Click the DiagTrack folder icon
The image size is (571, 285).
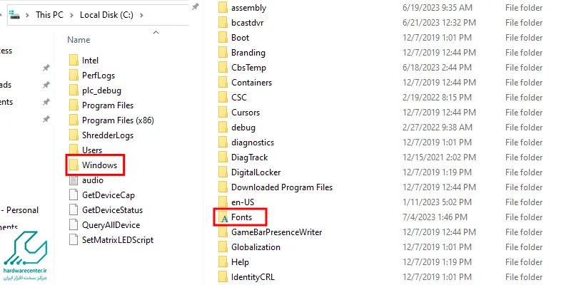point(223,157)
